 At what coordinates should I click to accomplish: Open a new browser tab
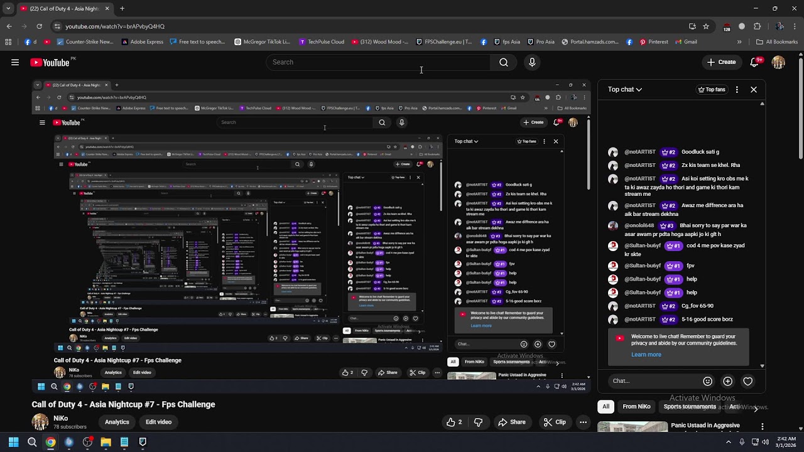(122, 9)
